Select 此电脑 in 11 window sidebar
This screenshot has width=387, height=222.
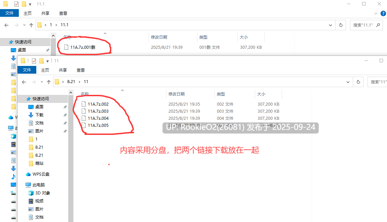tap(39, 185)
